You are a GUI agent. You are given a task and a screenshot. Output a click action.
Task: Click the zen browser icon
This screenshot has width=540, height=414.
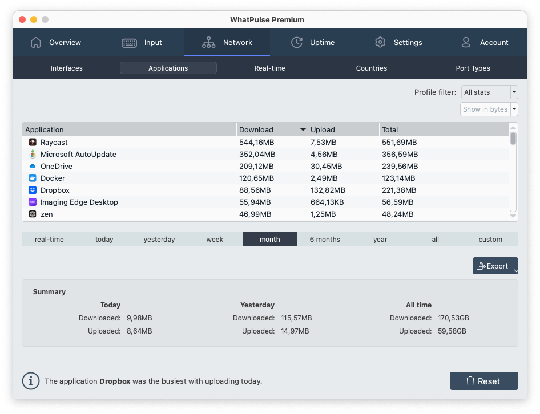click(33, 214)
